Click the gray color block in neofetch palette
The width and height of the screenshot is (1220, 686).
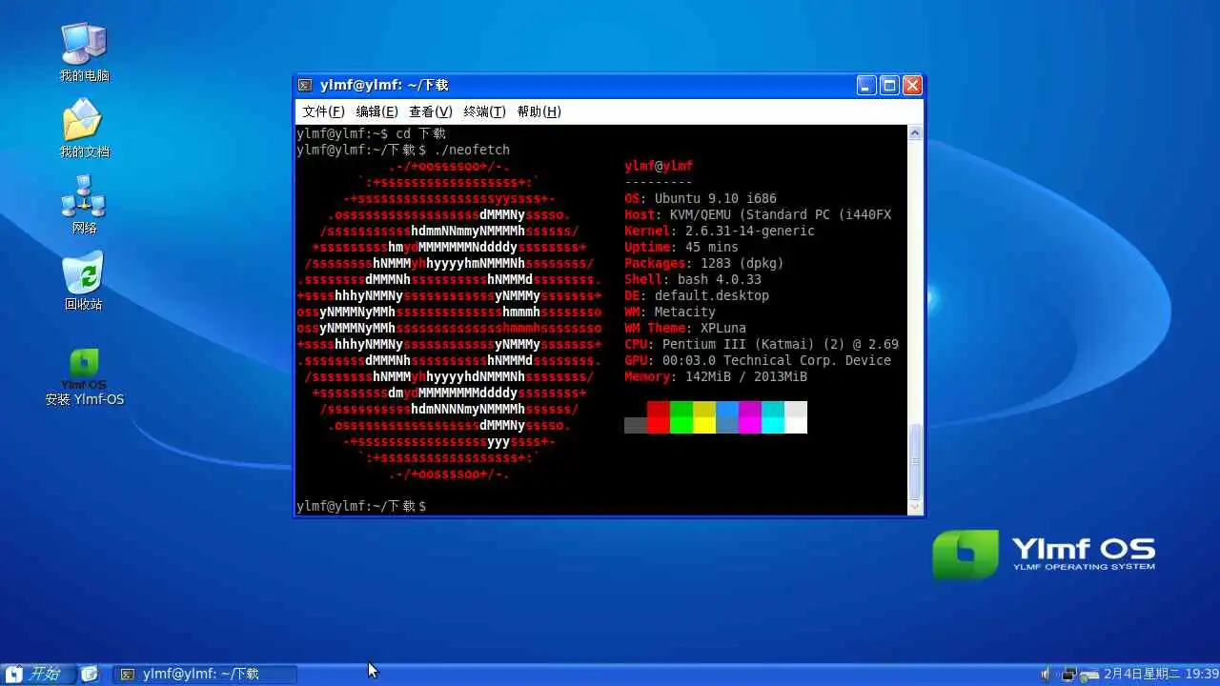(636, 425)
